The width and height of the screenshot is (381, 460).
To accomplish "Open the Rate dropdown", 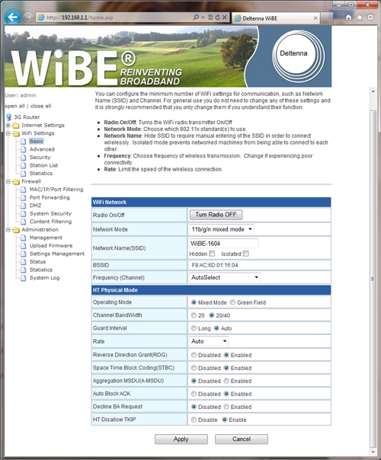I will click(209, 341).
